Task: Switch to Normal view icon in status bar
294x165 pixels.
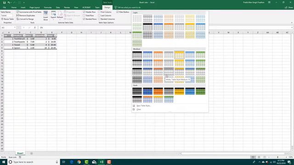Action: tap(253, 157)
